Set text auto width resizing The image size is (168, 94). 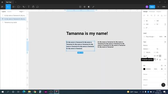155,56
